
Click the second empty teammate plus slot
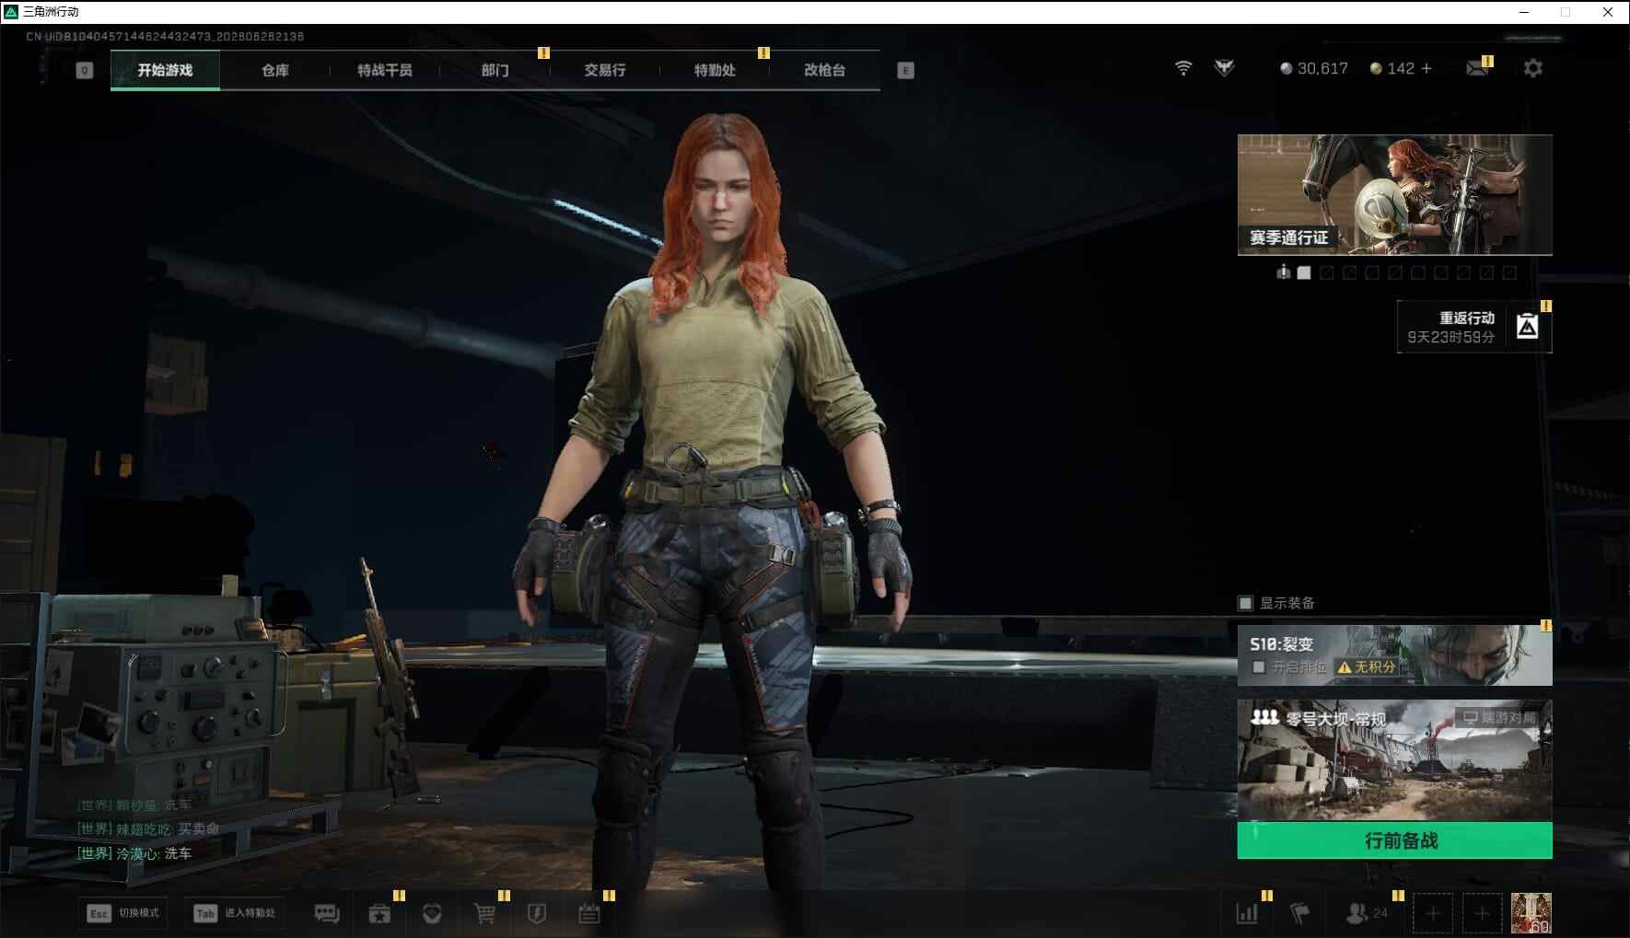point(1482,913)
